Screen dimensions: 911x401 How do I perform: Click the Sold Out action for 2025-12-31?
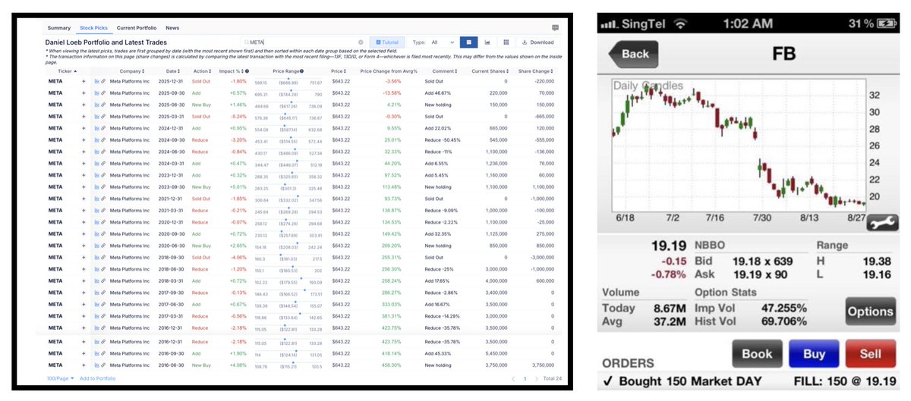201,80
